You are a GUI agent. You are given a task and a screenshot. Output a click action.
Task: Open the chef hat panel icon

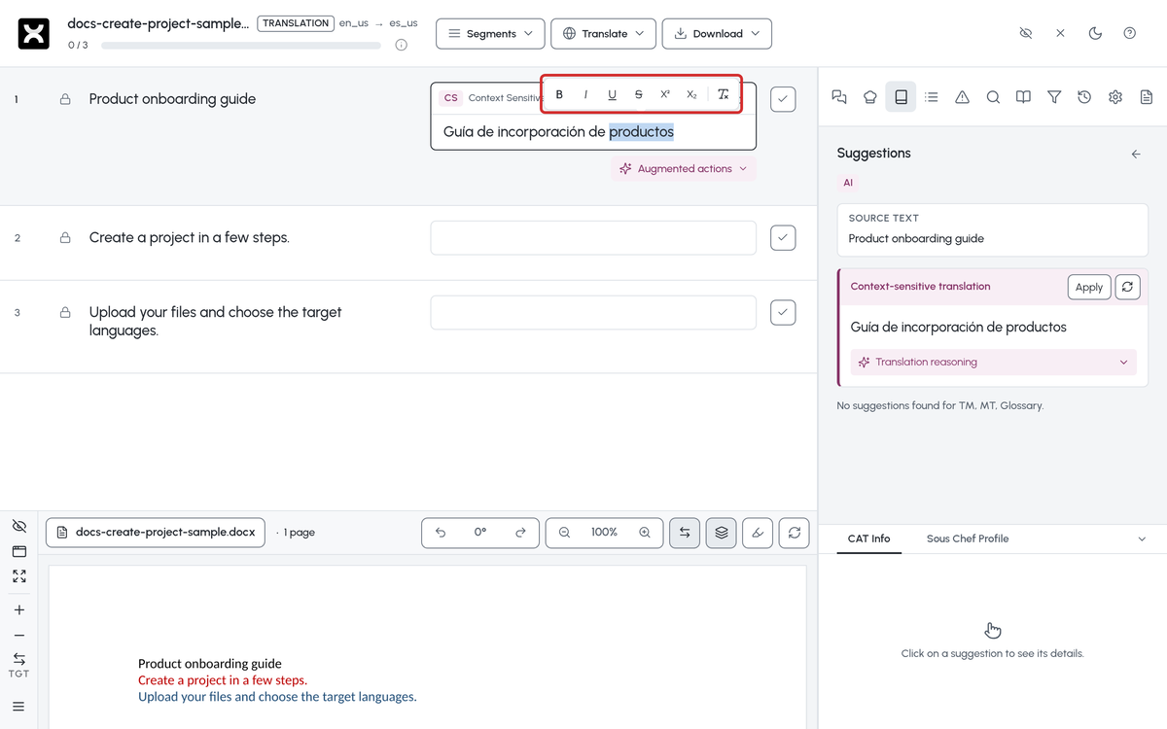pos(870,97)
